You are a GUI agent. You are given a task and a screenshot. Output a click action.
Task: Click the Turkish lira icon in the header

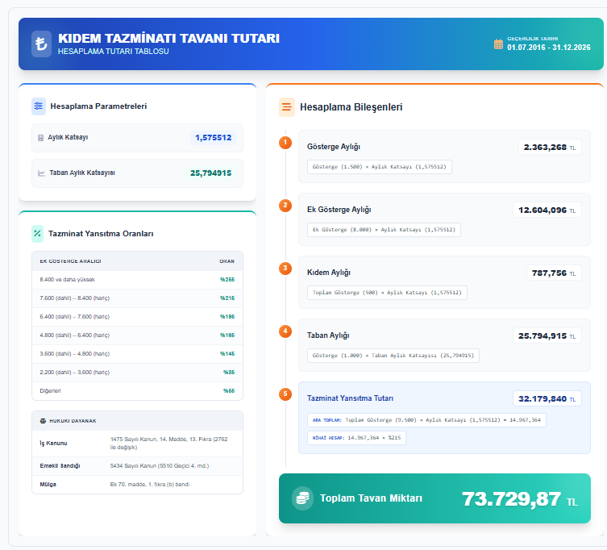coord(41,44)
